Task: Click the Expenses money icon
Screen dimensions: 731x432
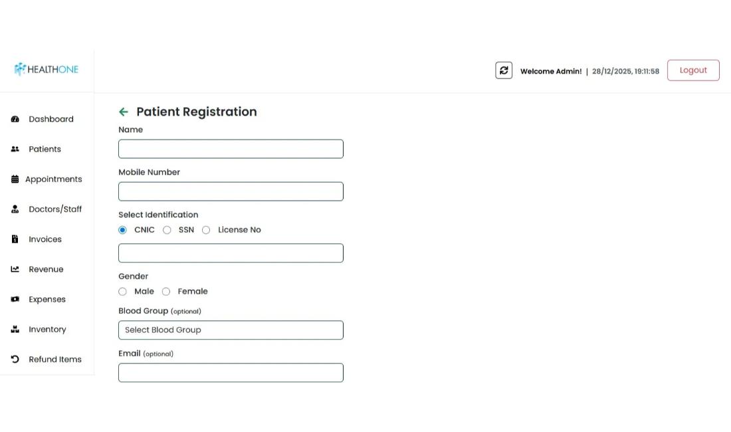Action: [x=15, y=299]
